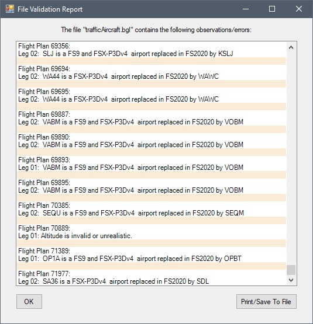Click the Print/Save To File button
313x324 pixels.
(x=266, y=301)
